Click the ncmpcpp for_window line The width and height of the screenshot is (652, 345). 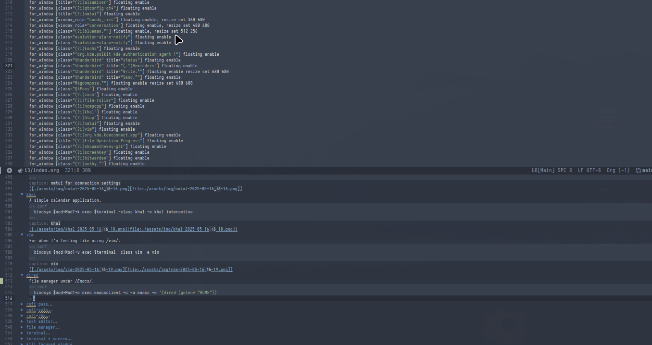[87, 106]
